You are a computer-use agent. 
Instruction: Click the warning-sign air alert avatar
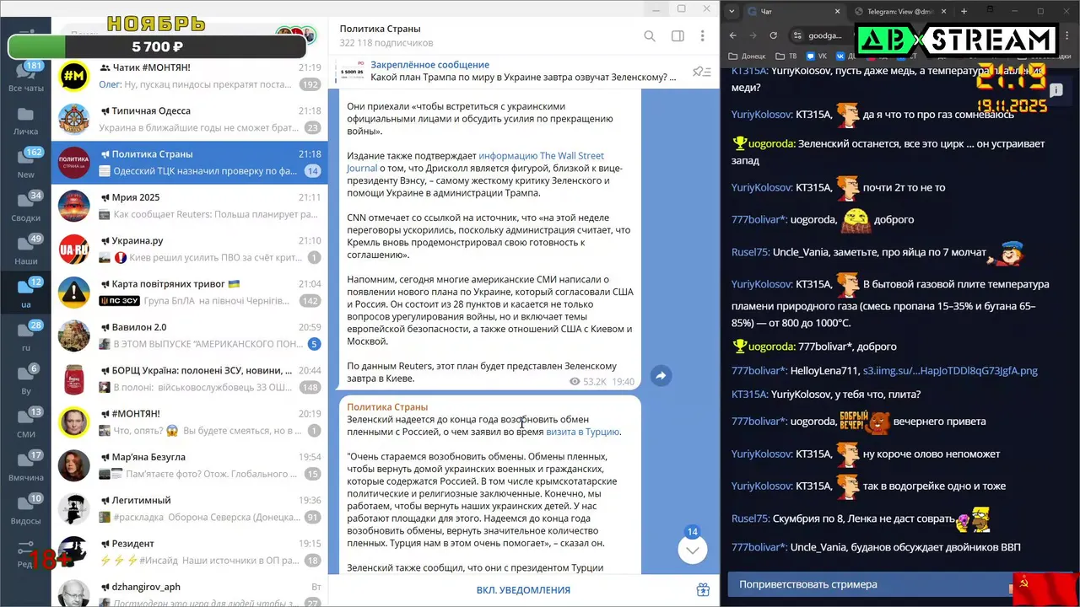(x=74, y=292)
